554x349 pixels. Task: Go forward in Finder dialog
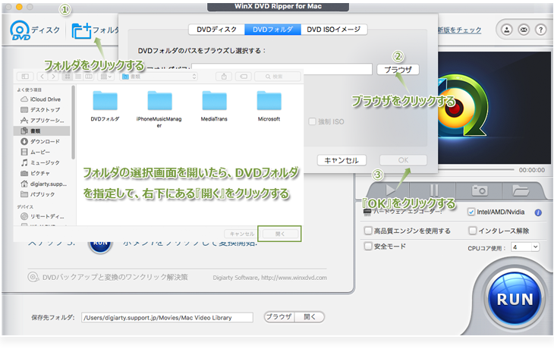[x=53, y=77]
